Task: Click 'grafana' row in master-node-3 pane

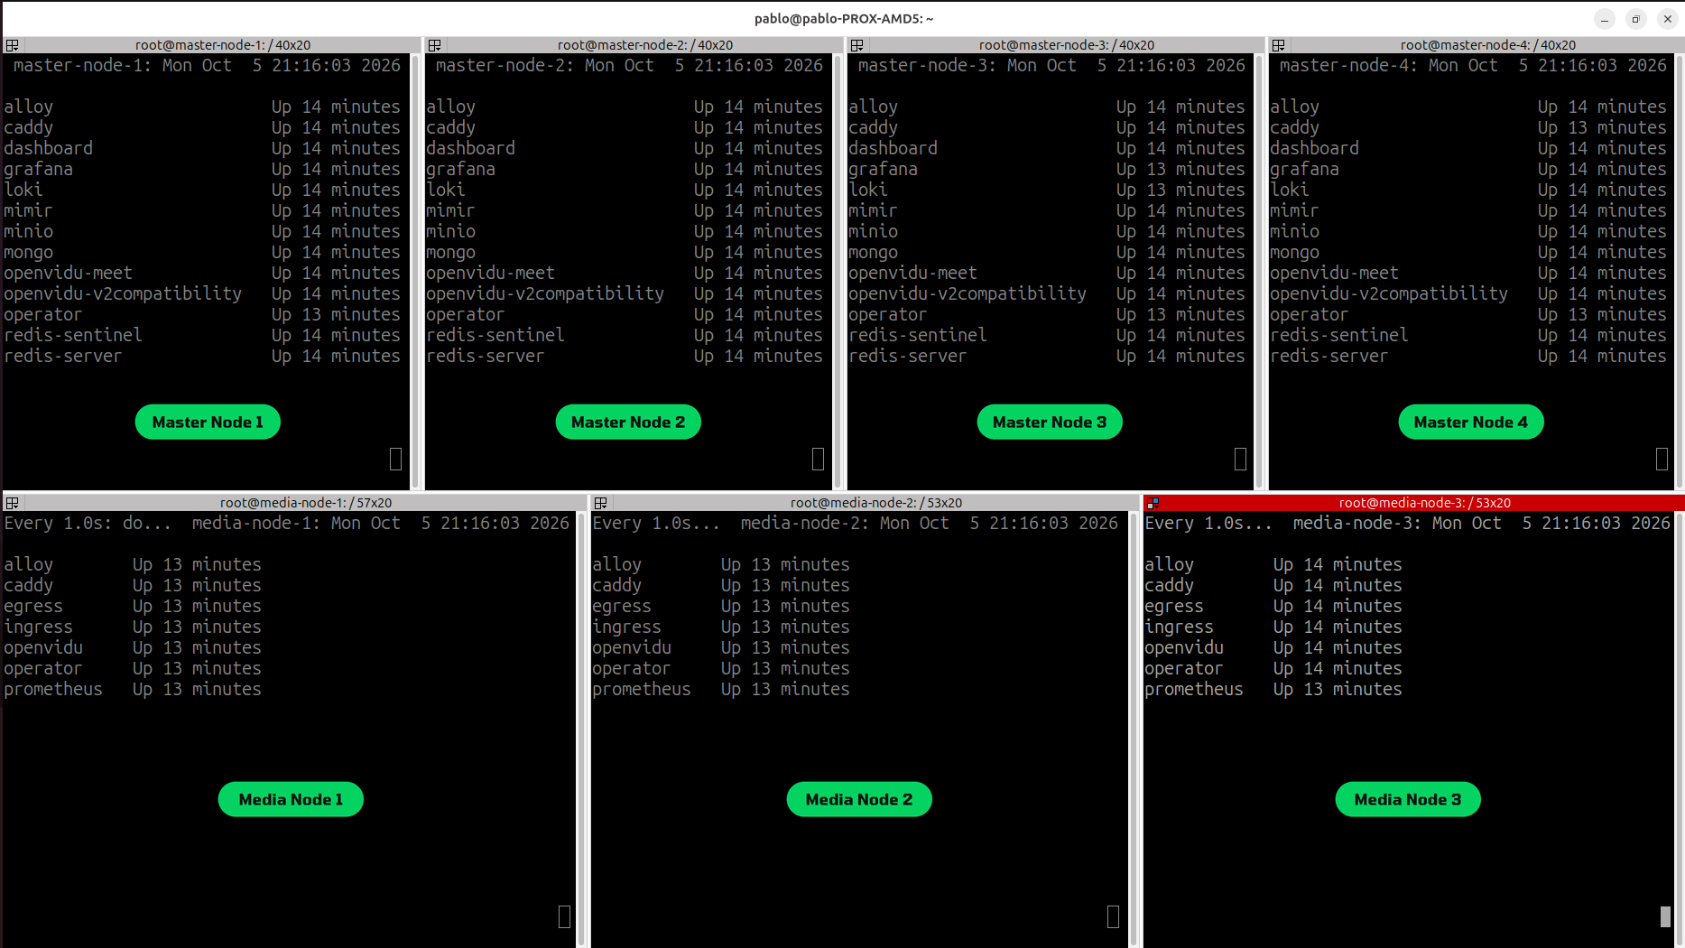Action: [x=1047, y=169]
